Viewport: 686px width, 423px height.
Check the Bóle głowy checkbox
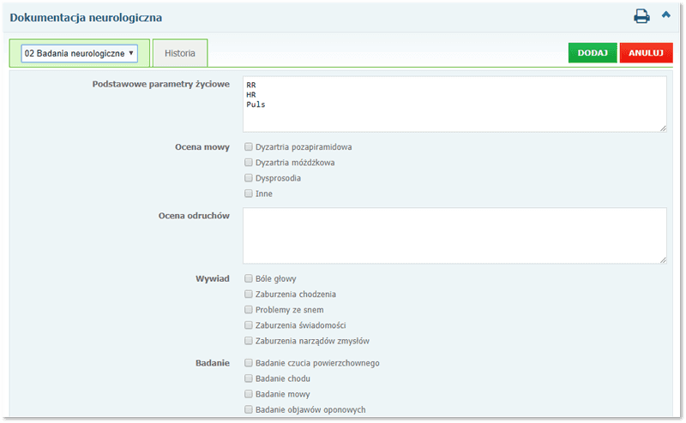249,278
